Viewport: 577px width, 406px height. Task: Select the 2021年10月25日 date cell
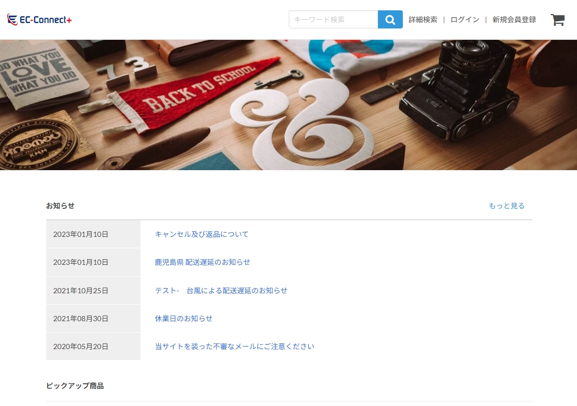pyautogui.click(x=81, y=290)
